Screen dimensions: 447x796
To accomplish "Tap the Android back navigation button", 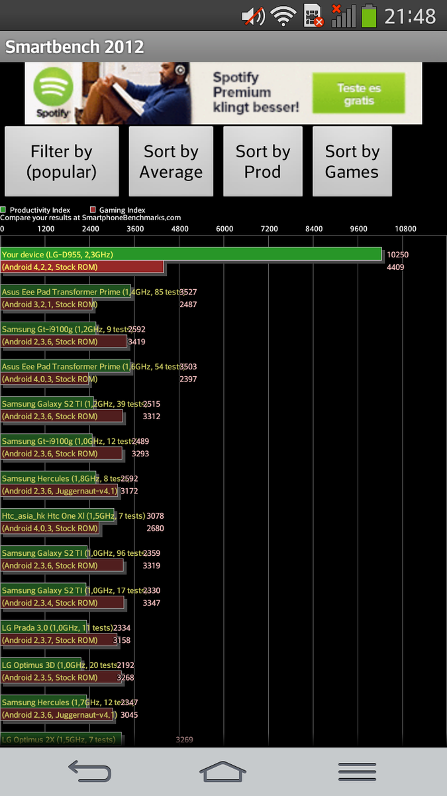I will click(x=90, y=771).
